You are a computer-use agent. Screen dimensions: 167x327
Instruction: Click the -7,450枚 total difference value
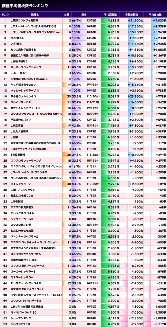tap(136, 283)
